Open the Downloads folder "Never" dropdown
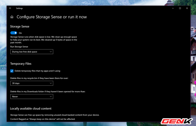 [x=32, y=97]
